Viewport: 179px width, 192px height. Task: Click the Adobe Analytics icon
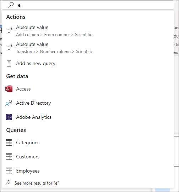(9, 117)
